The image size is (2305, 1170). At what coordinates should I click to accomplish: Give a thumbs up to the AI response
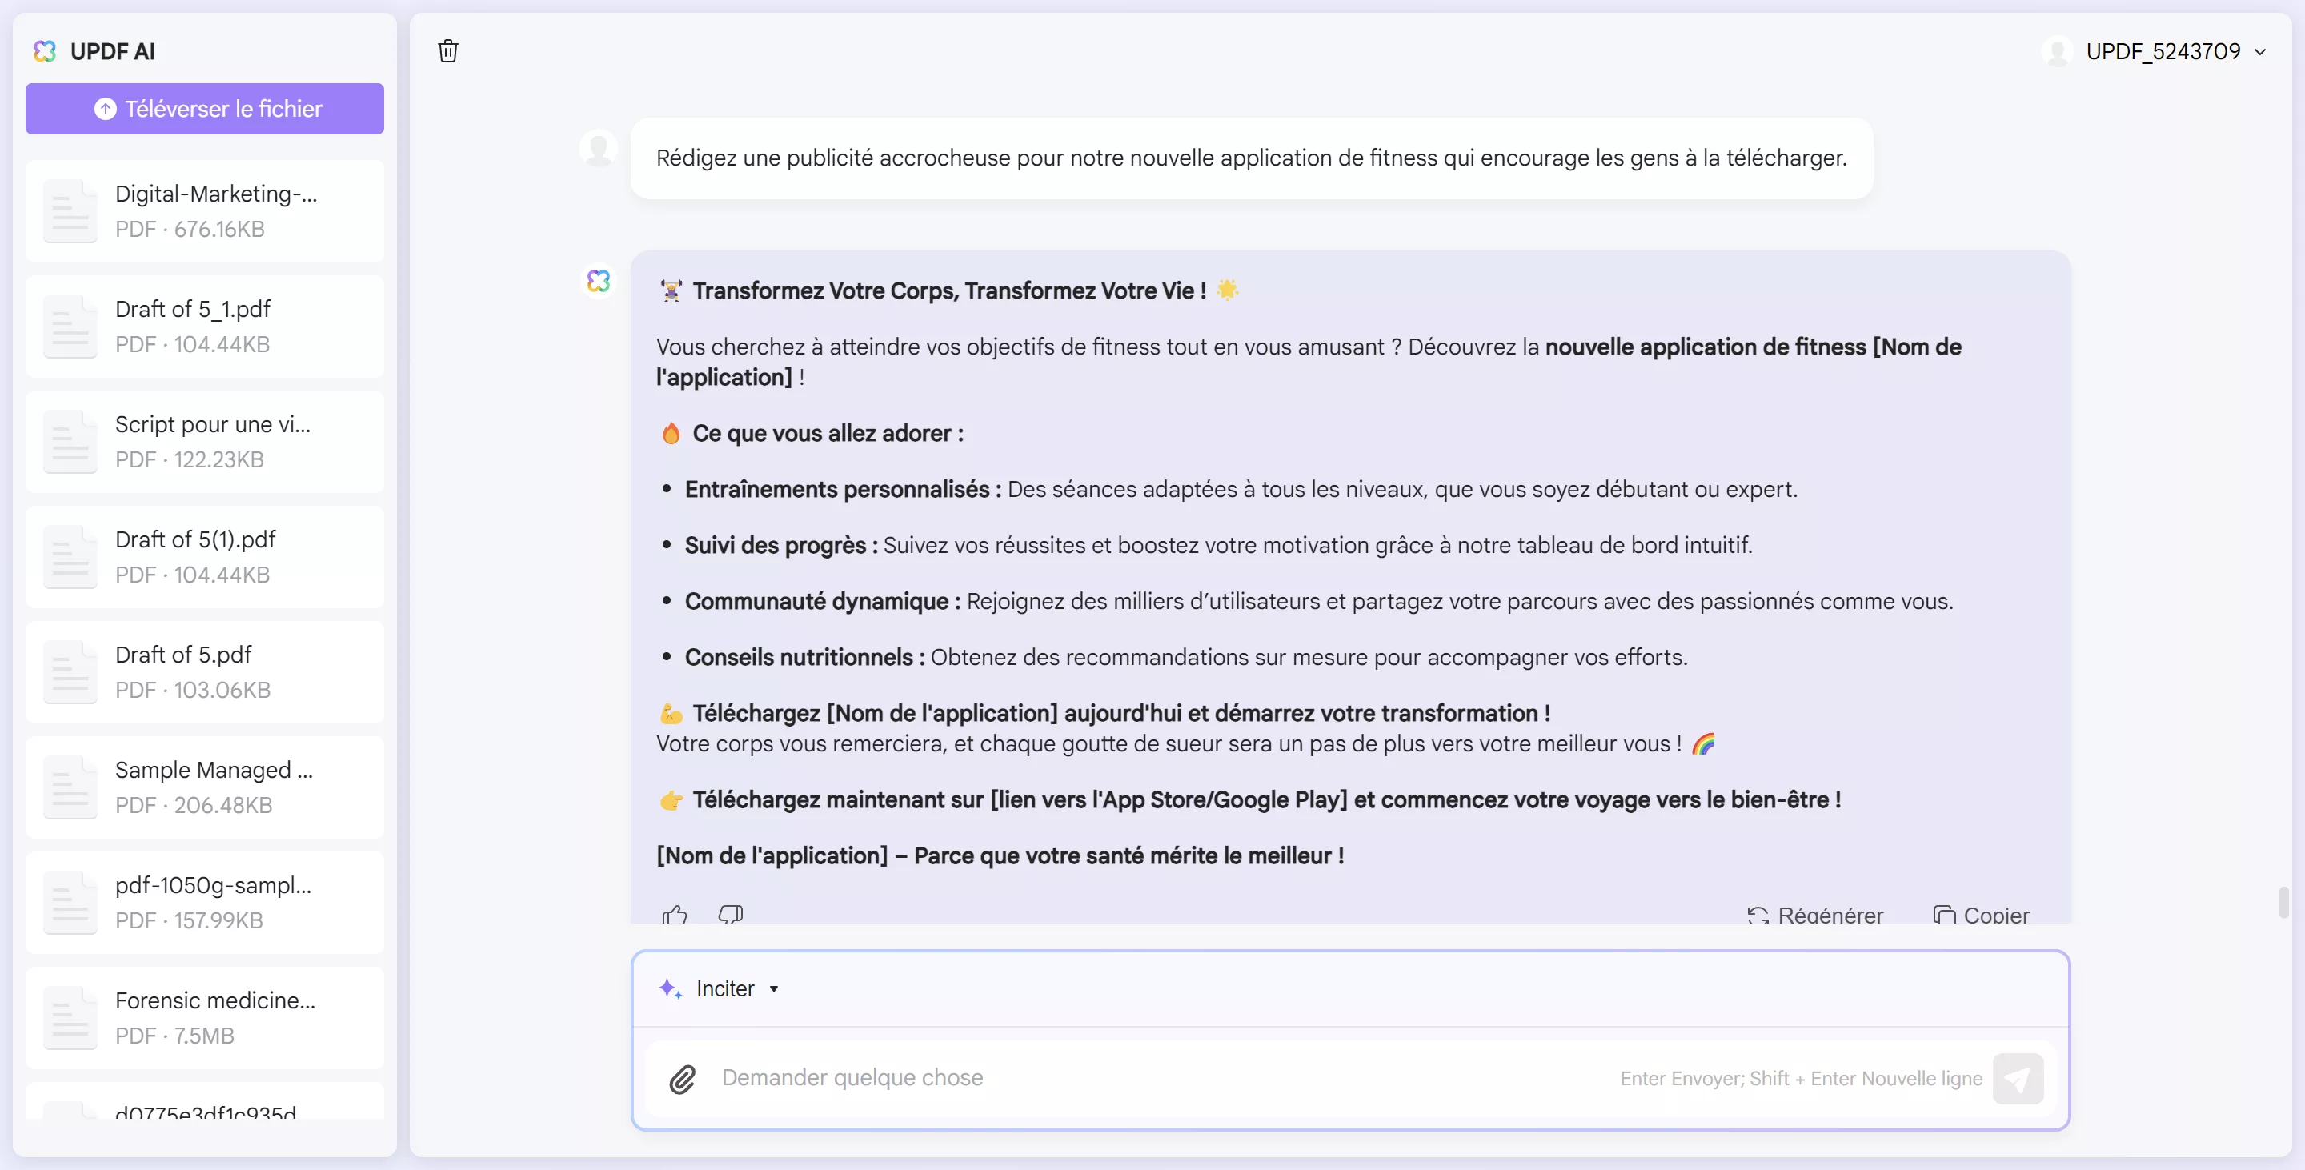point(675,914)
